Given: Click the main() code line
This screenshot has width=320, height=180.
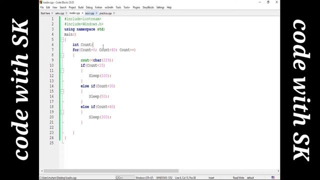Looking at the screenshot, I should tap(70, 34).
